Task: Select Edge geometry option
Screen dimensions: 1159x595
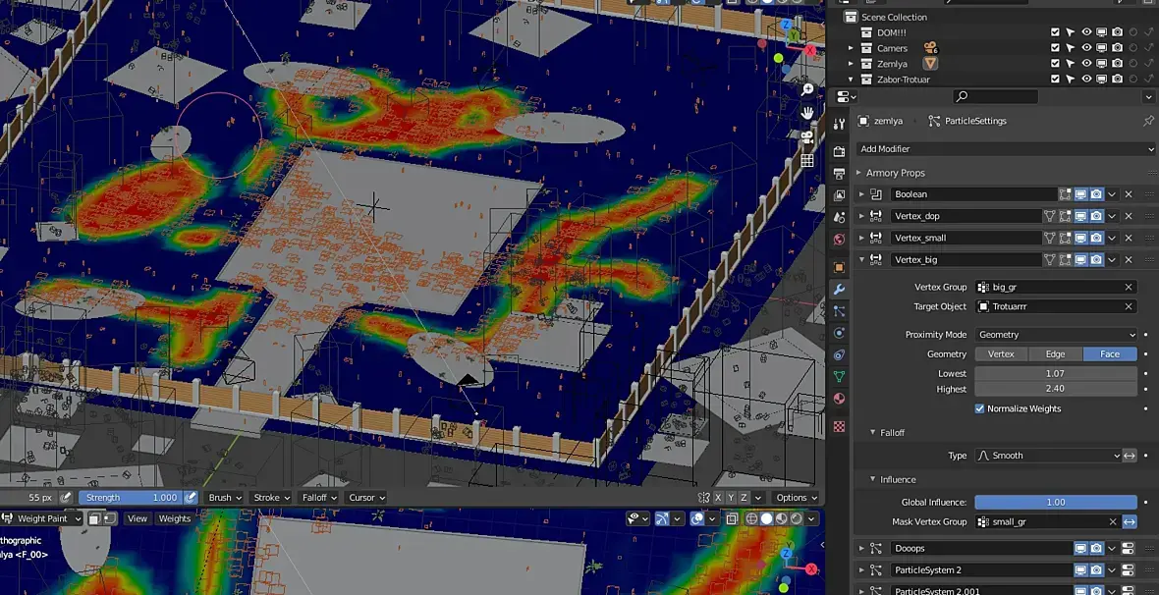Action: point(1056,354)
